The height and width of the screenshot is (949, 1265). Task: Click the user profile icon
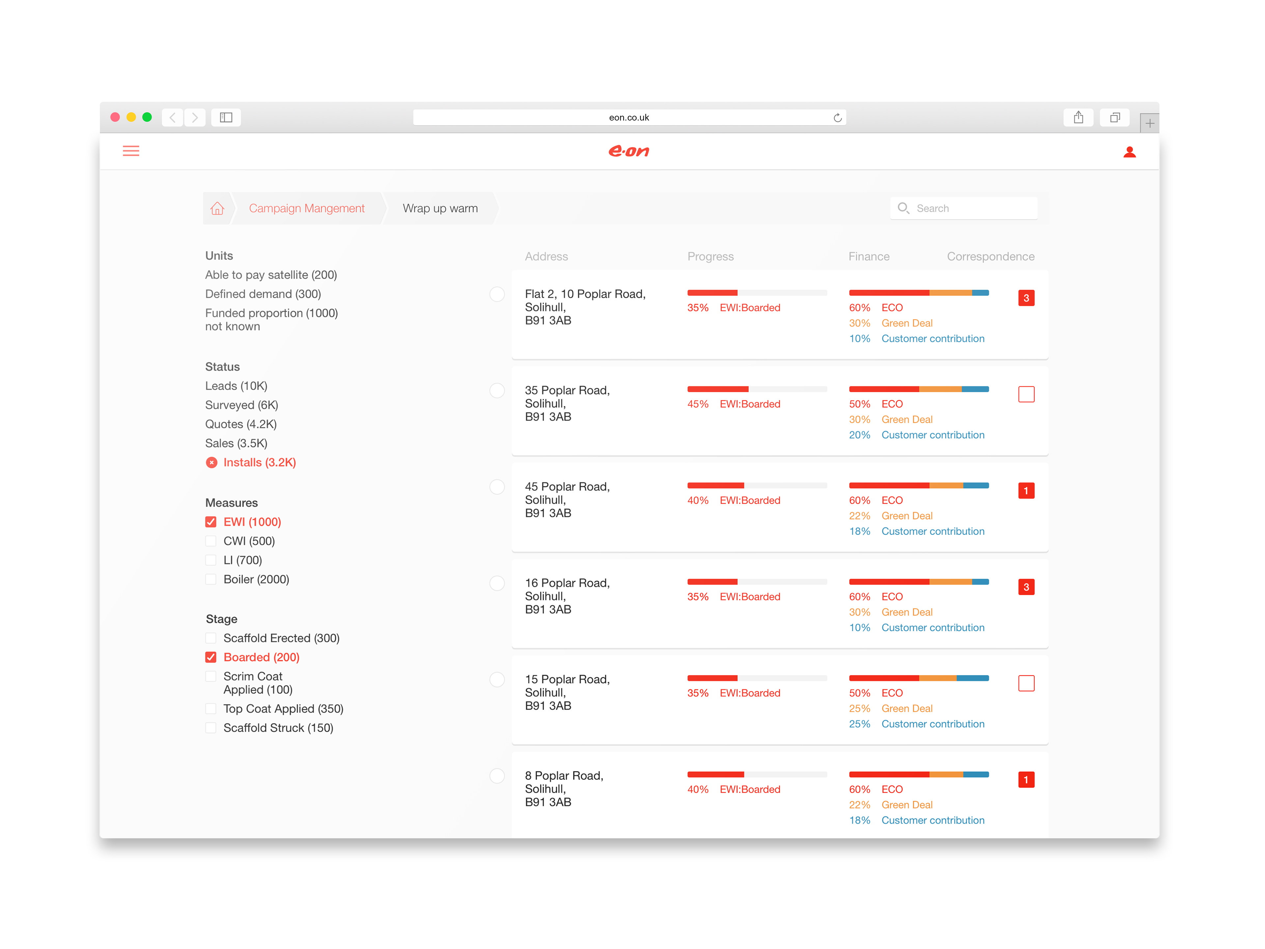(x=1129, y=152)
